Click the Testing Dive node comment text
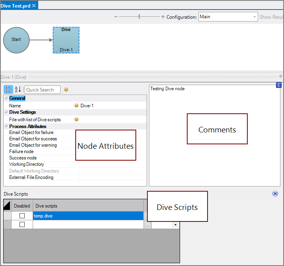284x266 pixels. pos(167,89)
